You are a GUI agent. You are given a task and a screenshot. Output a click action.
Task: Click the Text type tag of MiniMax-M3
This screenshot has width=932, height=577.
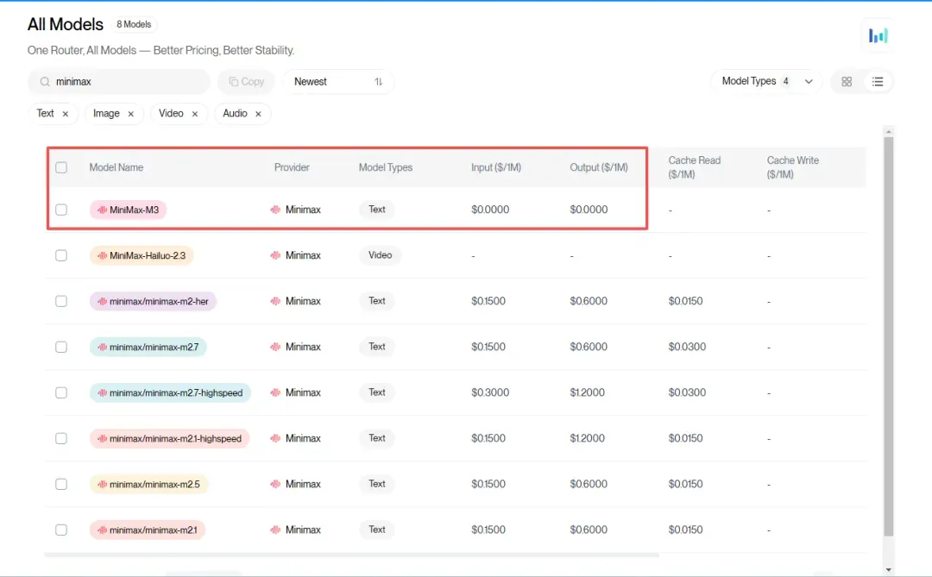tap(377, 210)
